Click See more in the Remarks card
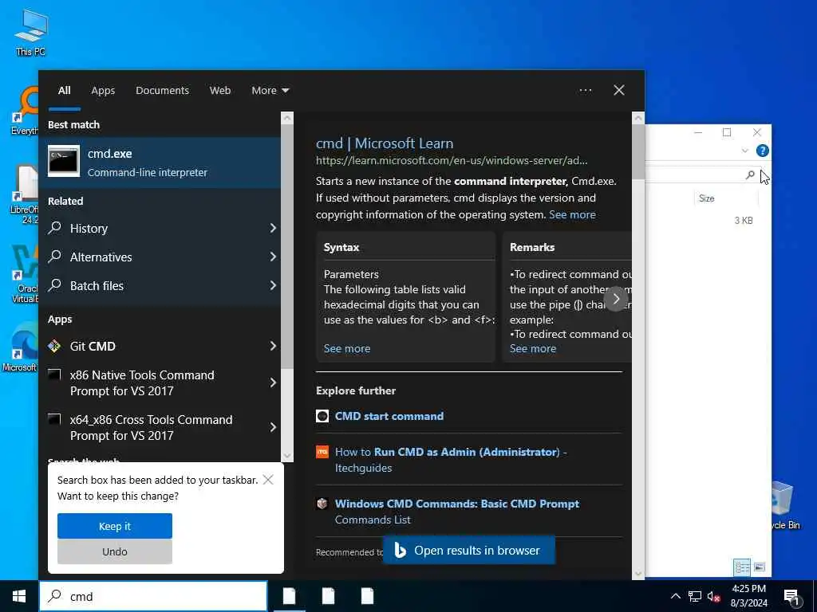 coord(532,349)
